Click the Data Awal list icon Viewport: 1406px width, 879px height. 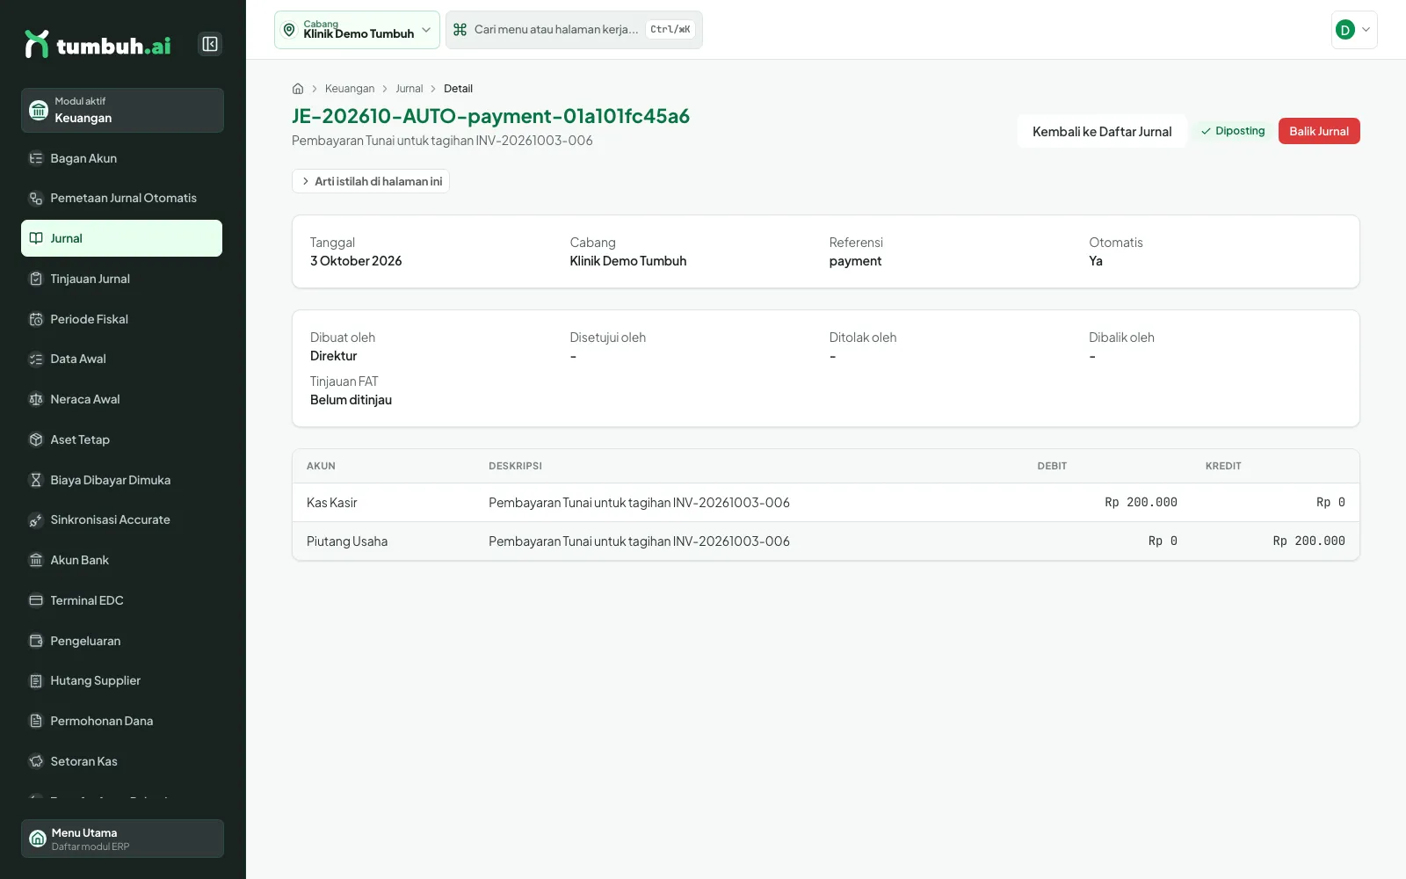[x=36, y=360]
